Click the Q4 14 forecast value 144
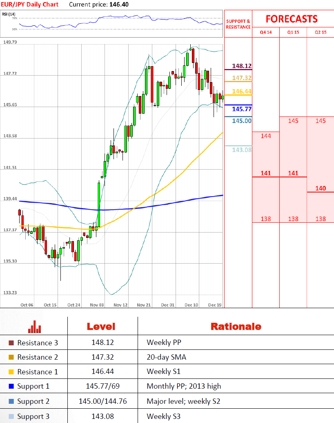Image resolution: width=334 pixels, height=423 pixels. 265,136
